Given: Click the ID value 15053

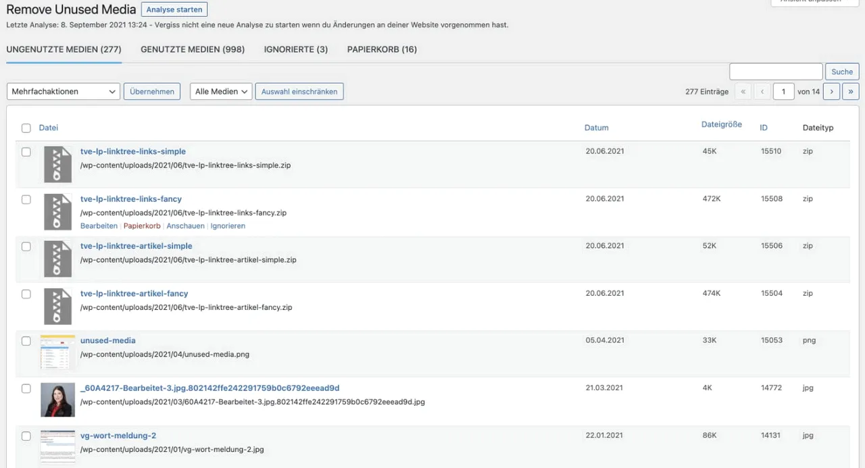Looking at the screenshot, I should pyautogui.click(x=771, y=340).
